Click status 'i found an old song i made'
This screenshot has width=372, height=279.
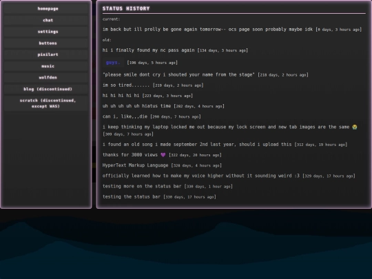(197, 144)
